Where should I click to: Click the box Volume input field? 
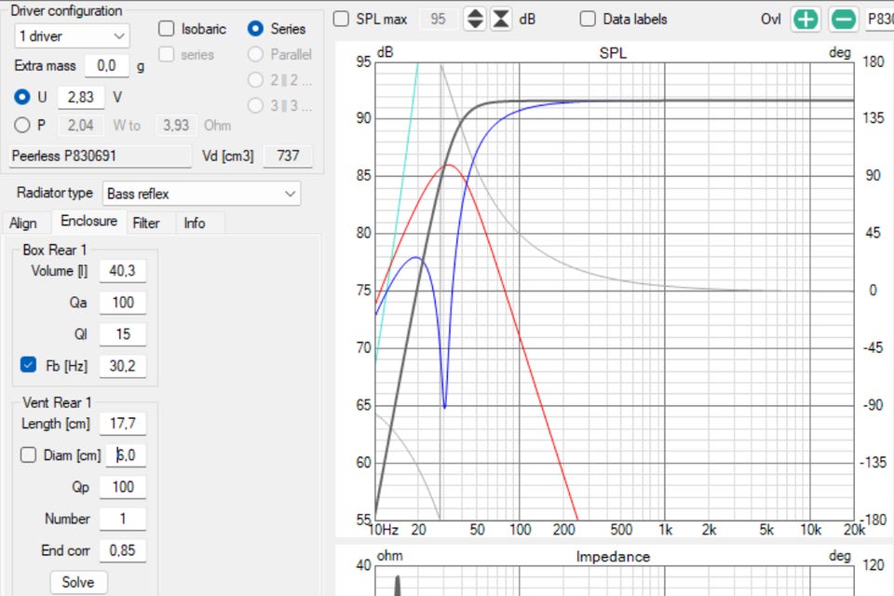pos(122,271)
